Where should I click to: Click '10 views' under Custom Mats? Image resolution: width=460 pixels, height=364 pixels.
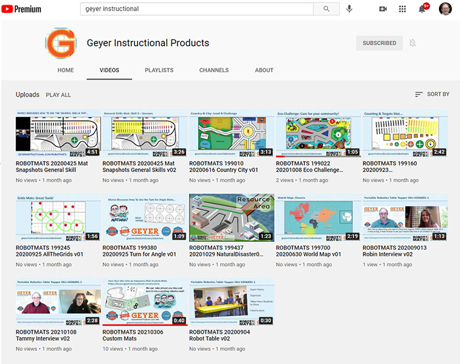pyautogui.click(x=112, y=349)
